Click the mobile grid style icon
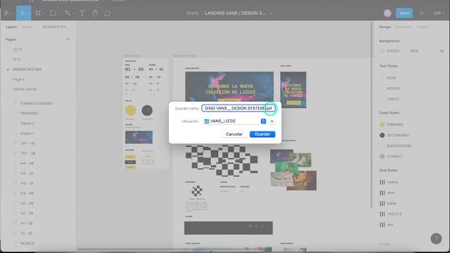Screen dimensions: 450x253 [x=382, y=182]
